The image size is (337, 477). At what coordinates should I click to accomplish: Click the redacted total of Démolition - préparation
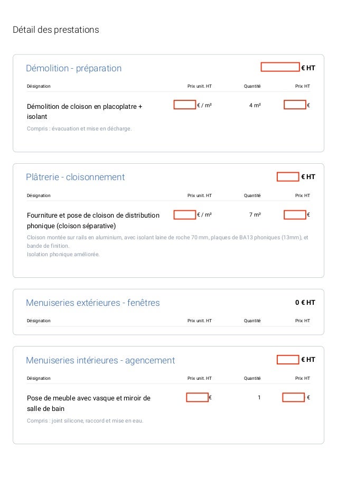coord(280,67)
